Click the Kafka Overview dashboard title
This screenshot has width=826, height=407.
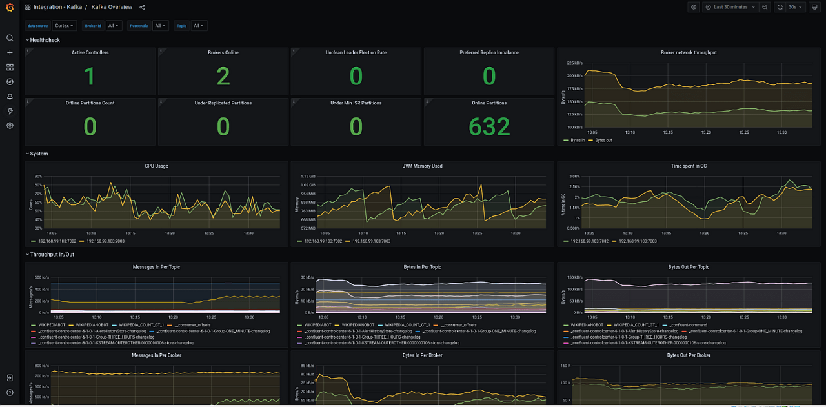pos(112,7)
